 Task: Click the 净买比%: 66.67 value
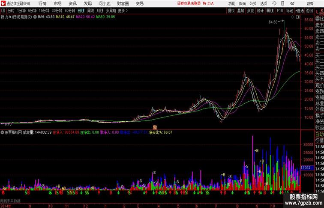tap(161, 132)
